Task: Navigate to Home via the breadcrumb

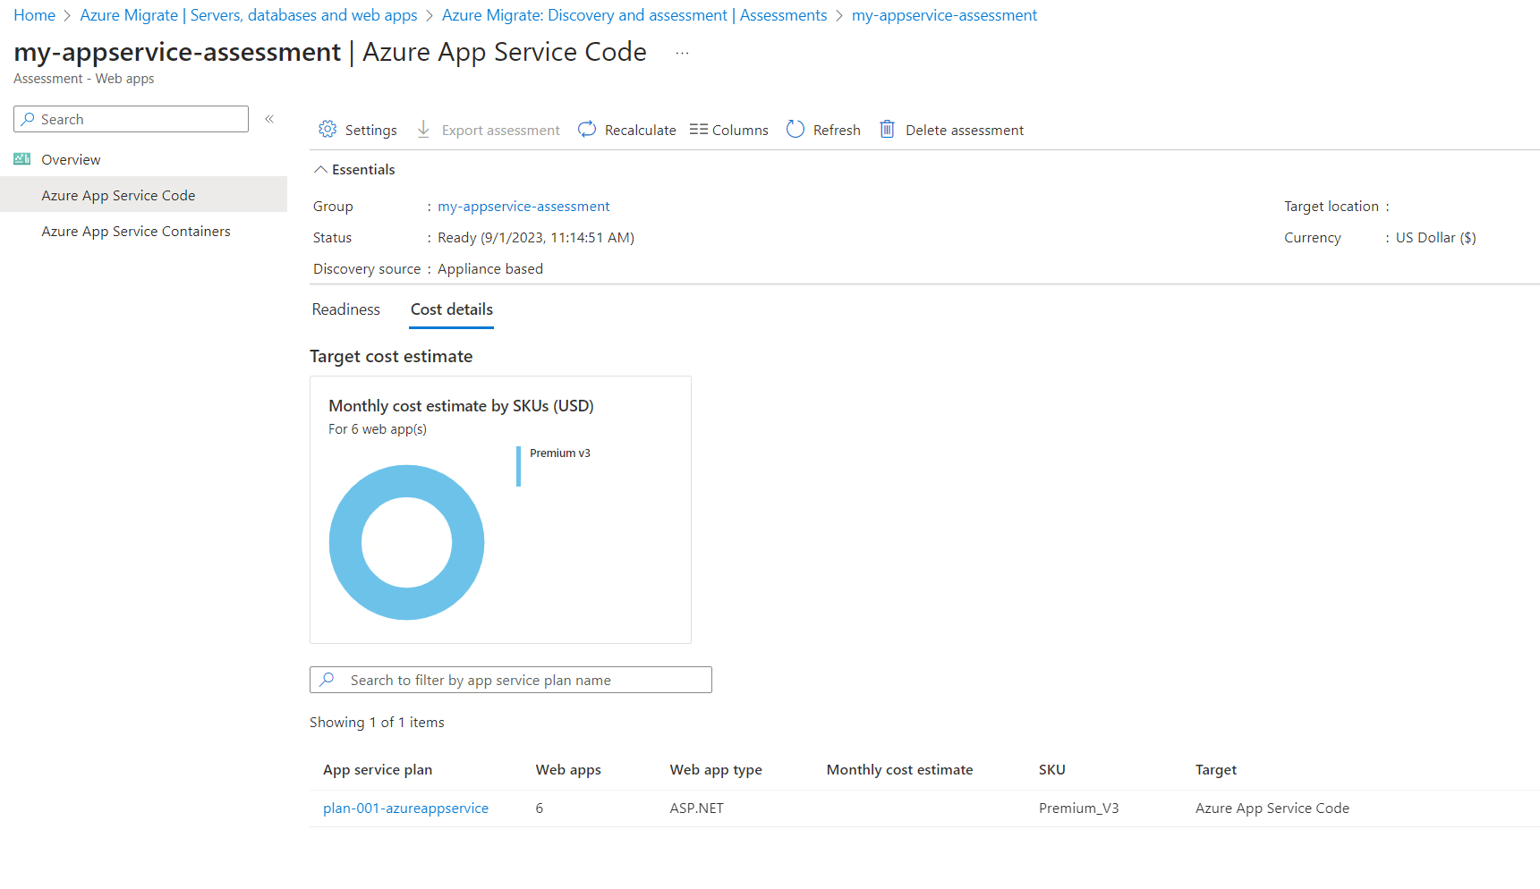Action: pyautogui.click(x=34, y=14)
